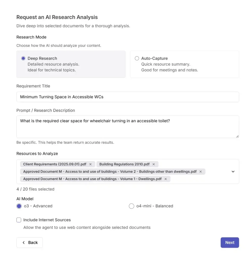This screenshot has height=259, width=252.
Task: Go Back to the previous step
Action: [x=30, y=243]
